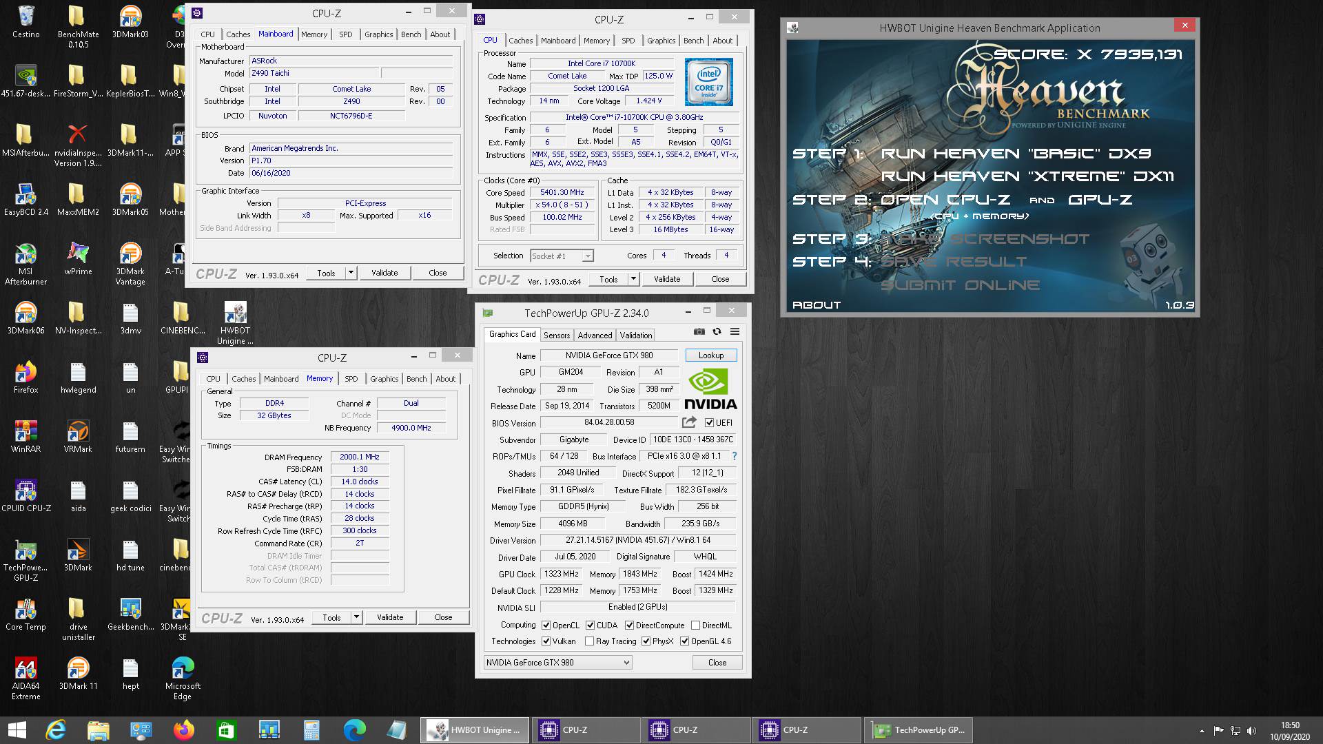Click Validate in the Mainboard CPU-Z window
The height and width of the screenshot is (744, 1323).
[x=384, y=273]
